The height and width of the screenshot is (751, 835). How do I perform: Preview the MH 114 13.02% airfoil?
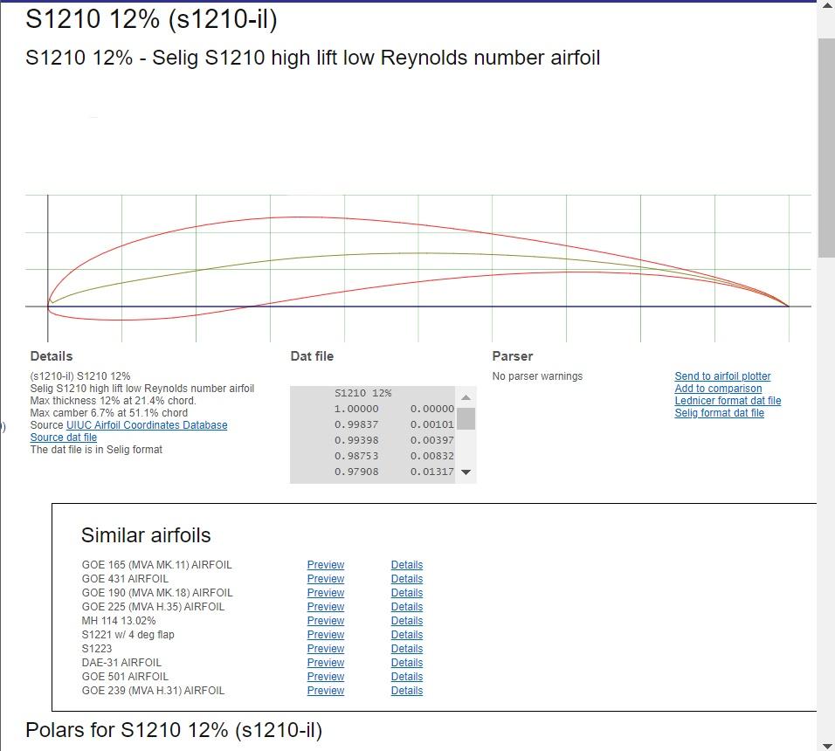326,621
